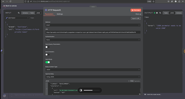The image size is (185, 99).
Task: Search the OUTPUT panel data
Action: tap(160, 13)
